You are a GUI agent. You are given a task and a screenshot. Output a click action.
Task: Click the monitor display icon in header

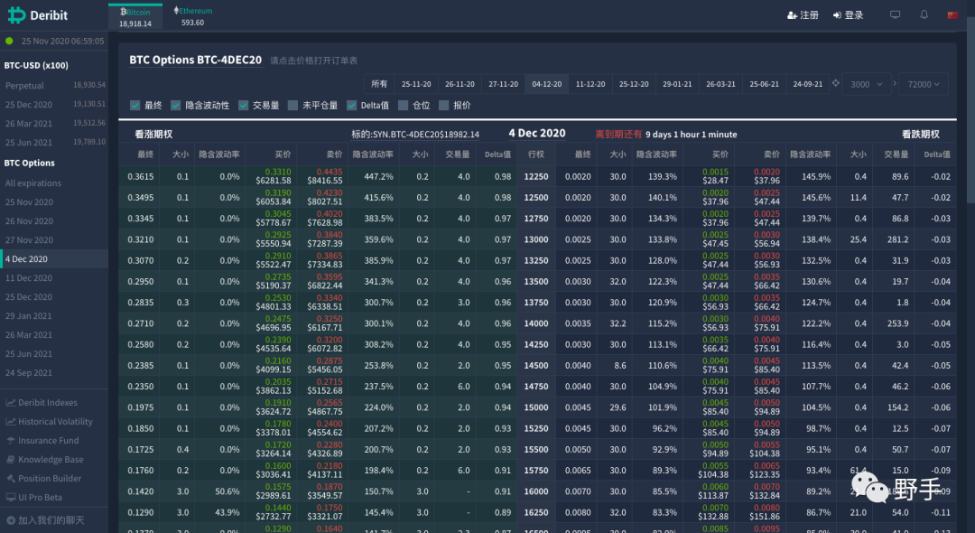click(896, 15)
